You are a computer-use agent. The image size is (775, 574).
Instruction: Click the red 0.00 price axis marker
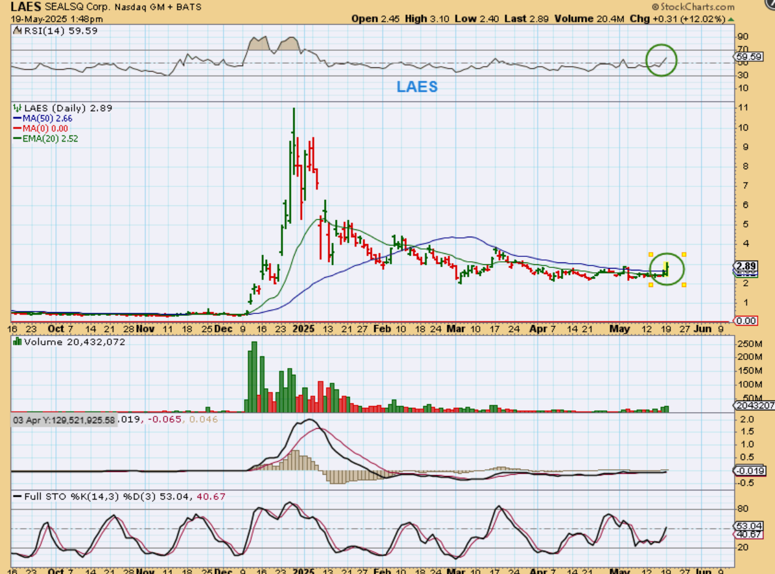tap(747, 321)
